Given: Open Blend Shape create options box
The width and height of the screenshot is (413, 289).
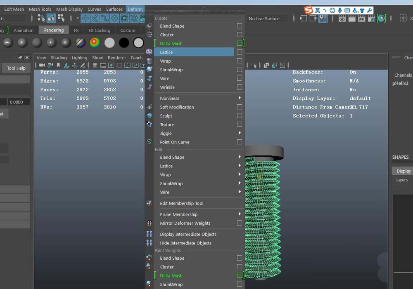Looking at the screenshot, I should 240,26.
